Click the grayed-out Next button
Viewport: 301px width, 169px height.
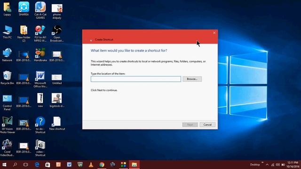190,125
